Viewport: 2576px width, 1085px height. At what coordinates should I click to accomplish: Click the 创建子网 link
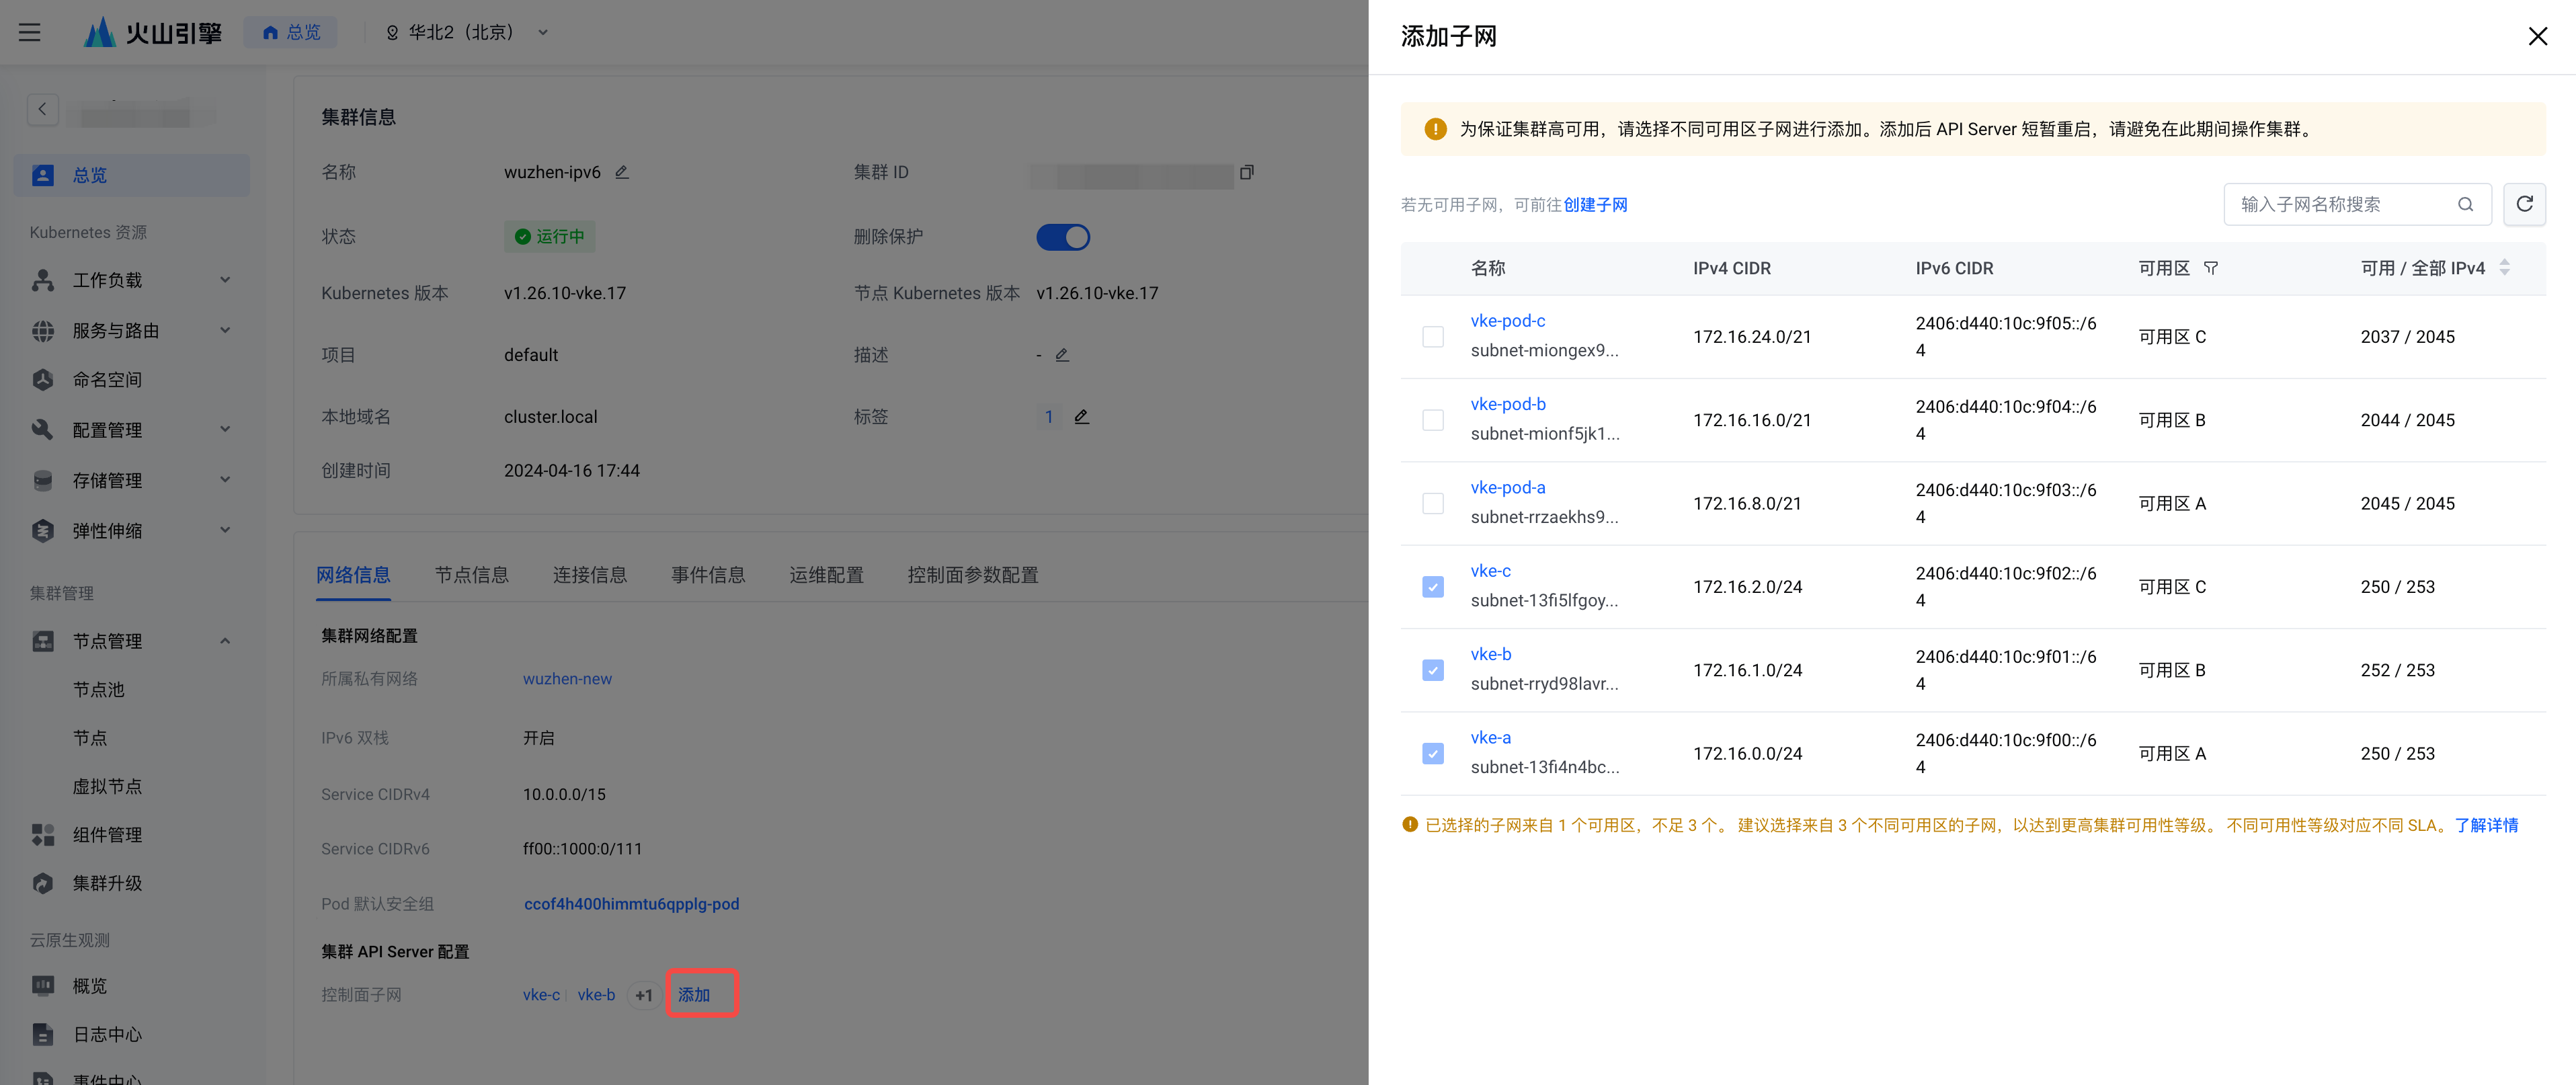(1595, 205)
